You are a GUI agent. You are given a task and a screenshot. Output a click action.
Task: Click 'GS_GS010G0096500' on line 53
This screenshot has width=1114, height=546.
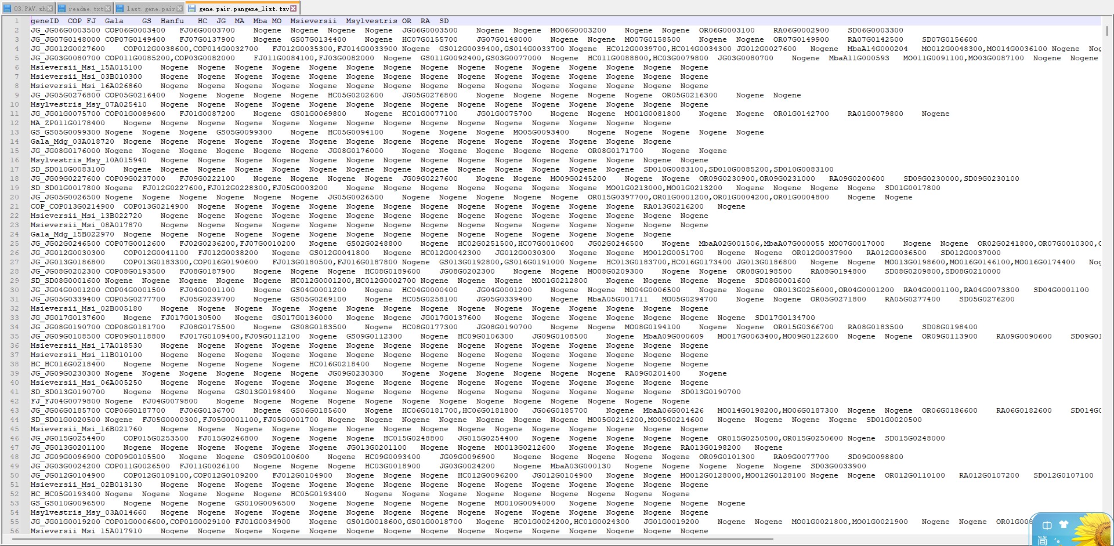(x=68, y=503)
